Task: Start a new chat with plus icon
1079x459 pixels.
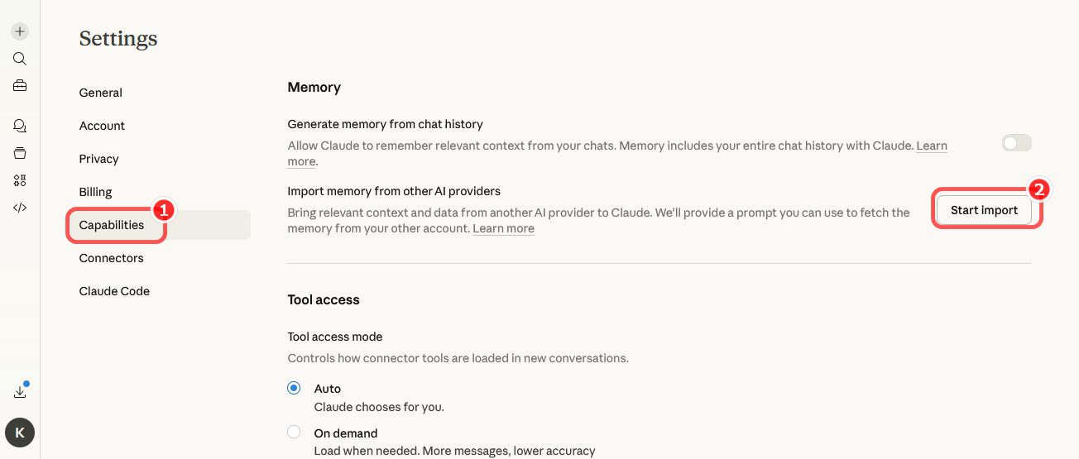Action: click(x=20, y=31)
